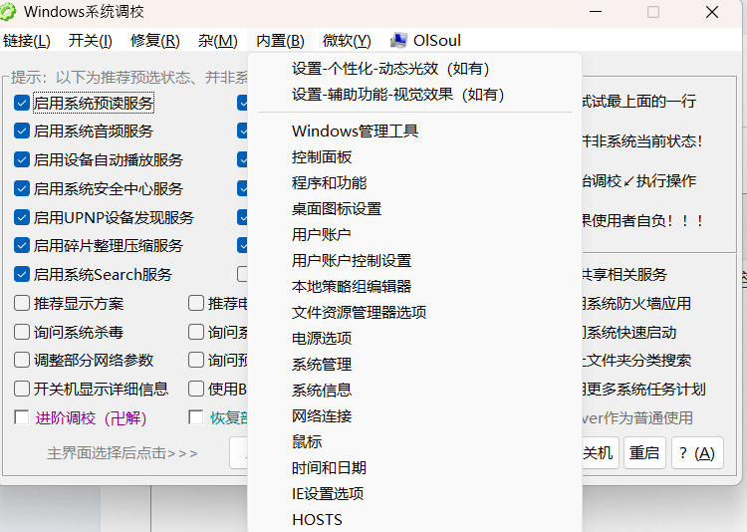The image size is (747, 532).
Task: Check the partially hidden 使用B checkbox
Action: [x=196, y=389]
